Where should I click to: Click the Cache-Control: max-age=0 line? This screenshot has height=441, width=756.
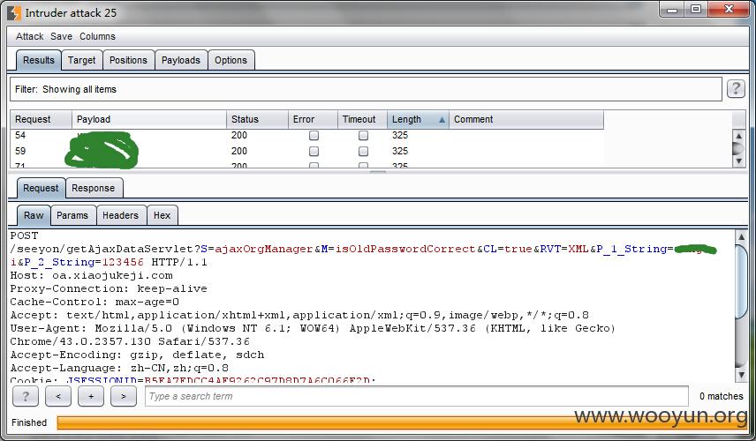coord(94,303)
